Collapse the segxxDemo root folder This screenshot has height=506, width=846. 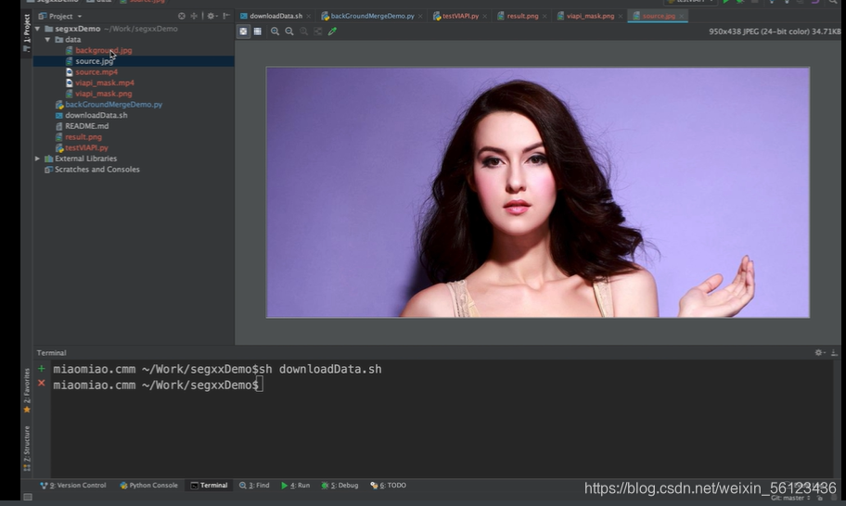pos(37,29)
